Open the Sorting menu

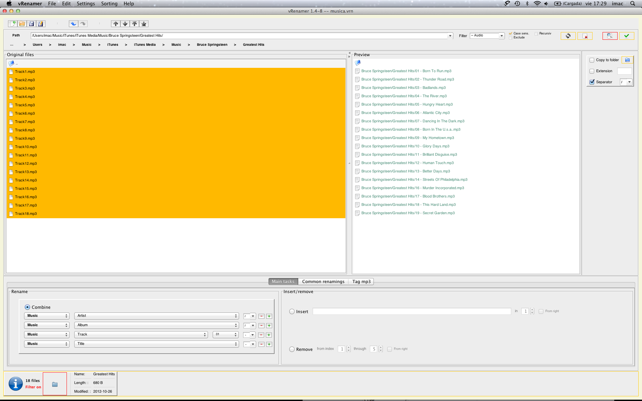tap(109, 4)
